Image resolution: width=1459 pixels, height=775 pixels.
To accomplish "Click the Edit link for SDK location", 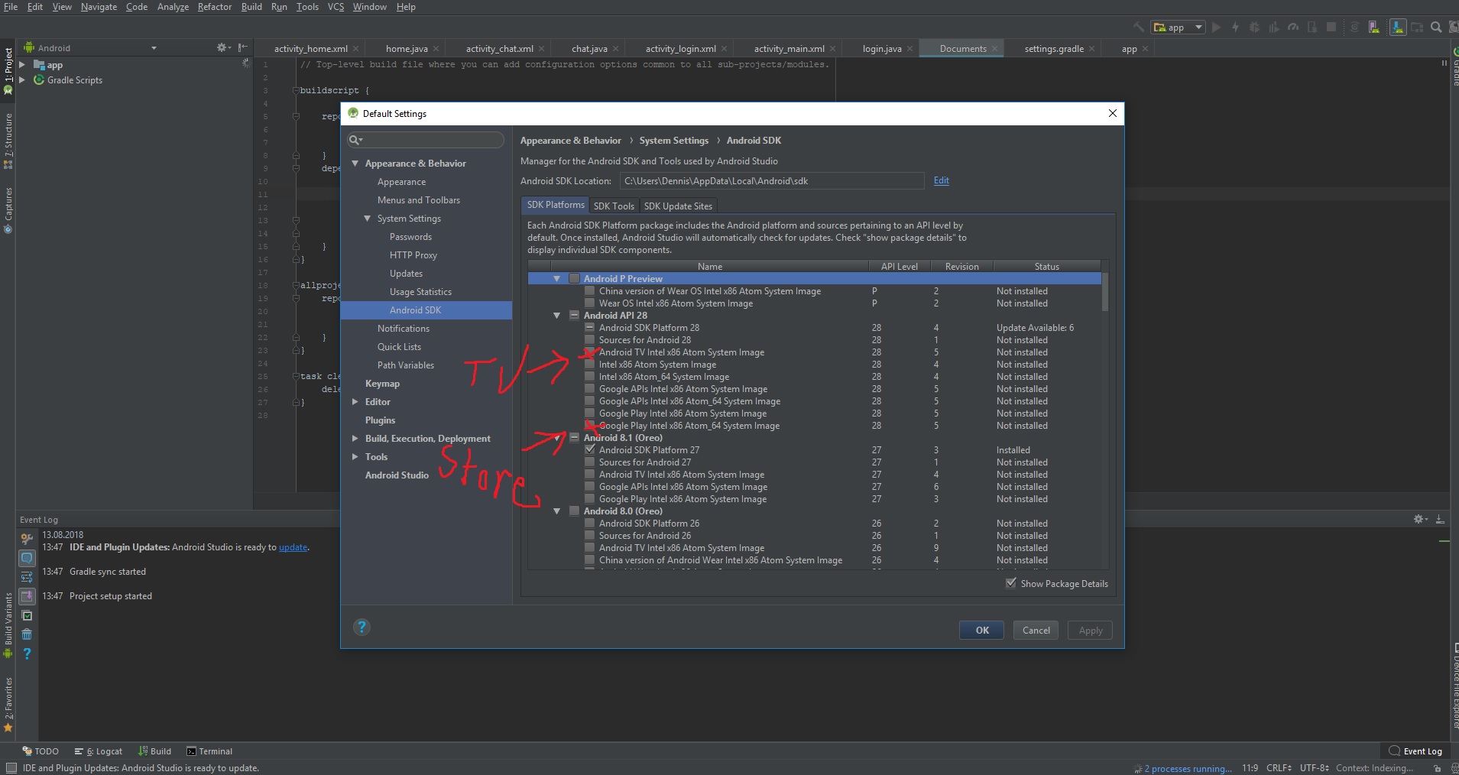I will point(941,181).
